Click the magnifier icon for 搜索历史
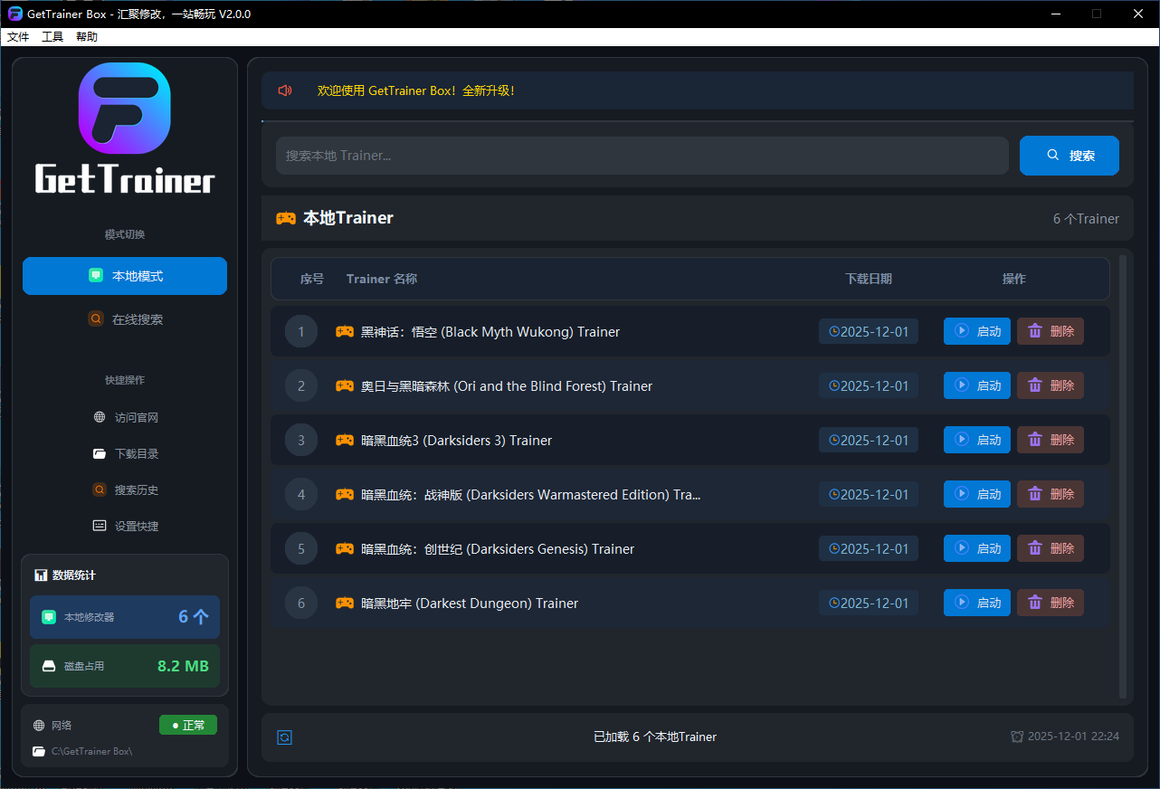Image resolution: width=1160 pixels, height=789 pixels. point(100,490)
